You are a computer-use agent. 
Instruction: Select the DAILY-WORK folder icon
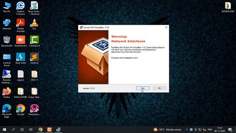click(x=21, y=93)
